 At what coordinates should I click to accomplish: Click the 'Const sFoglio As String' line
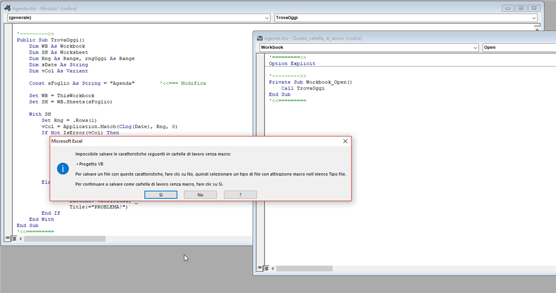click(x=82, y=83)
